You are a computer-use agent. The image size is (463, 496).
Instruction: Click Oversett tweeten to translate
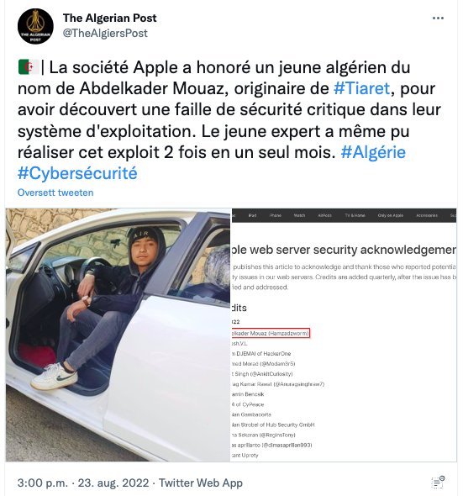coord(55,193)
